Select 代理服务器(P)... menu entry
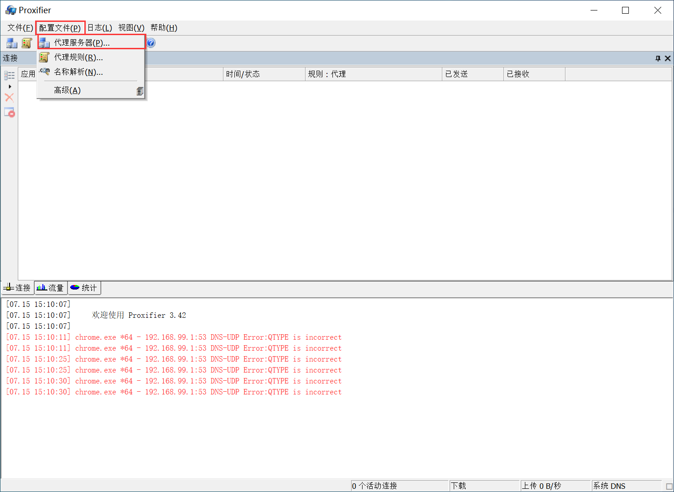This screenshot has height=492, width=674. click(x=91, y=42)
